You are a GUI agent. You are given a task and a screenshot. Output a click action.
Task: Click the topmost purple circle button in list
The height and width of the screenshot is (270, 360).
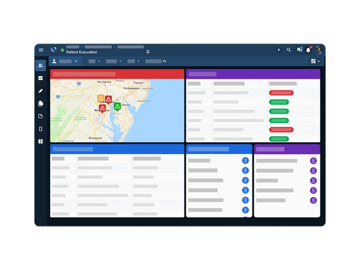(x=313, y=161)
